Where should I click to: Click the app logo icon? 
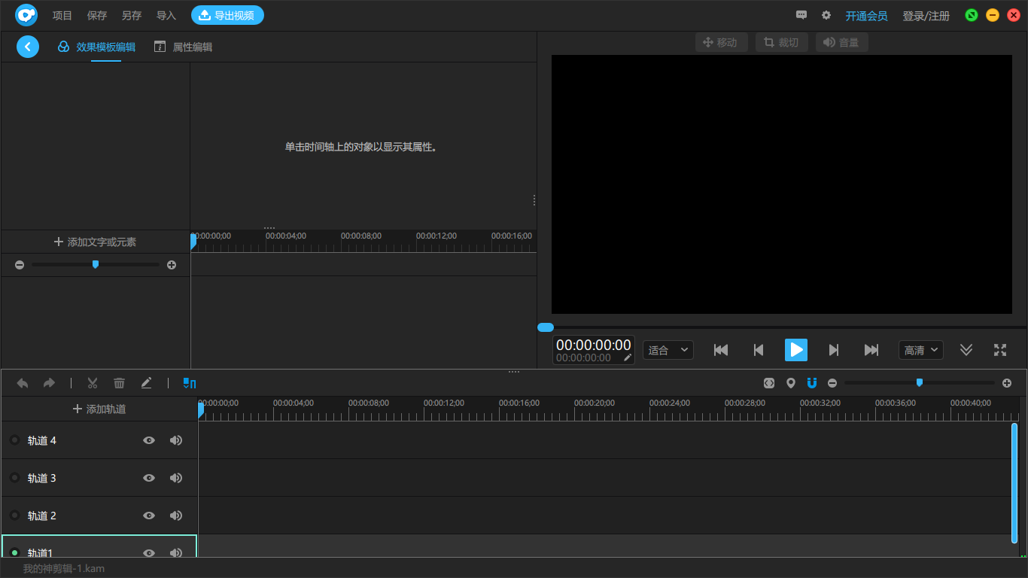pyautogui.click(x=26, y=15)
